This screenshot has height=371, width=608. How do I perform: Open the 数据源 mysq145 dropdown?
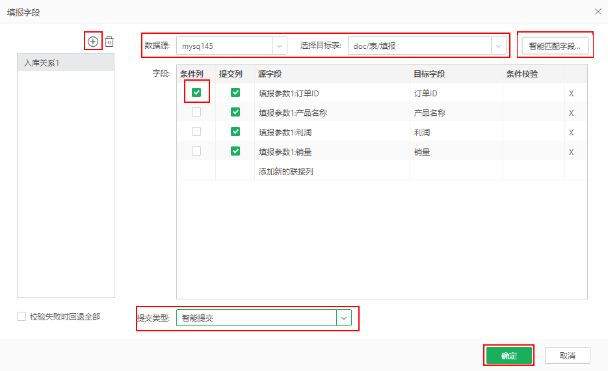tap(280, 46)
